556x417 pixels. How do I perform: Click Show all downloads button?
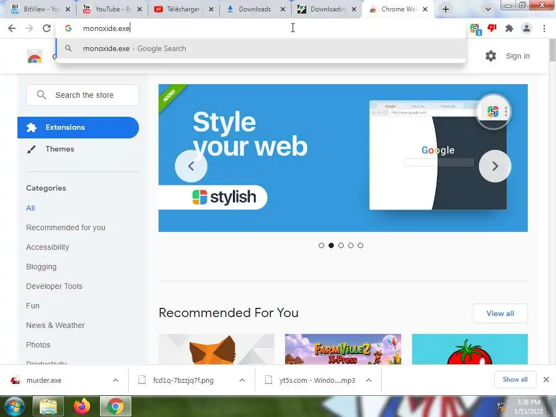click(515, 380)
